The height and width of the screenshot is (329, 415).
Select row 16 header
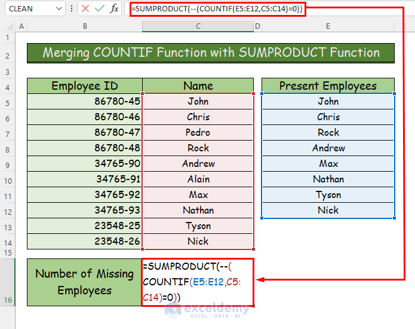[7, 282]
